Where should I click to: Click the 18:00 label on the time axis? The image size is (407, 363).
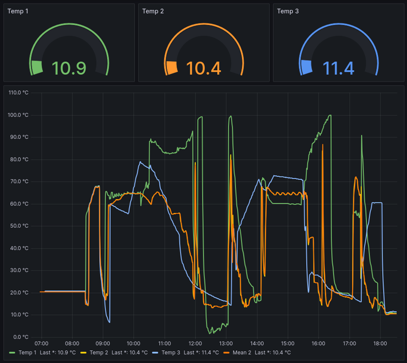click(x=380, y=344)
